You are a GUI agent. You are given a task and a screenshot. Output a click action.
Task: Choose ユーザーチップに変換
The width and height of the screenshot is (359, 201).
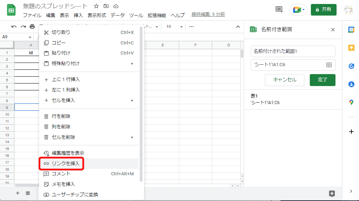[x=89, y=194]
